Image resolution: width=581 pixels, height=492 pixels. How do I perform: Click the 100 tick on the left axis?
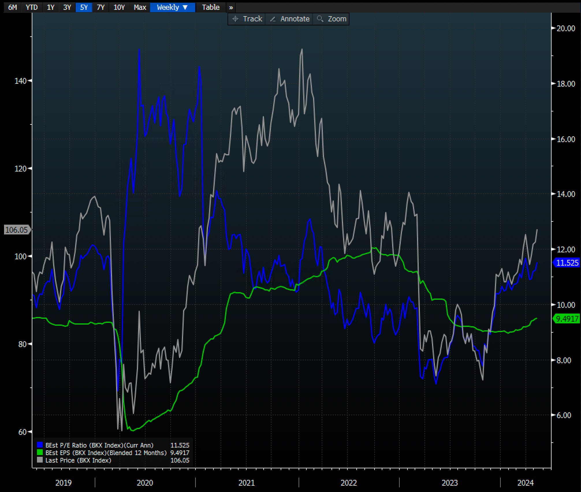[21, 256]
